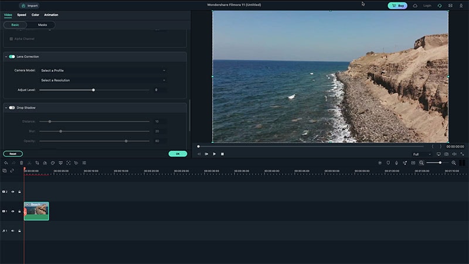Collapse the Lens Correction section
Screen dimensions: 469x264
6,57
